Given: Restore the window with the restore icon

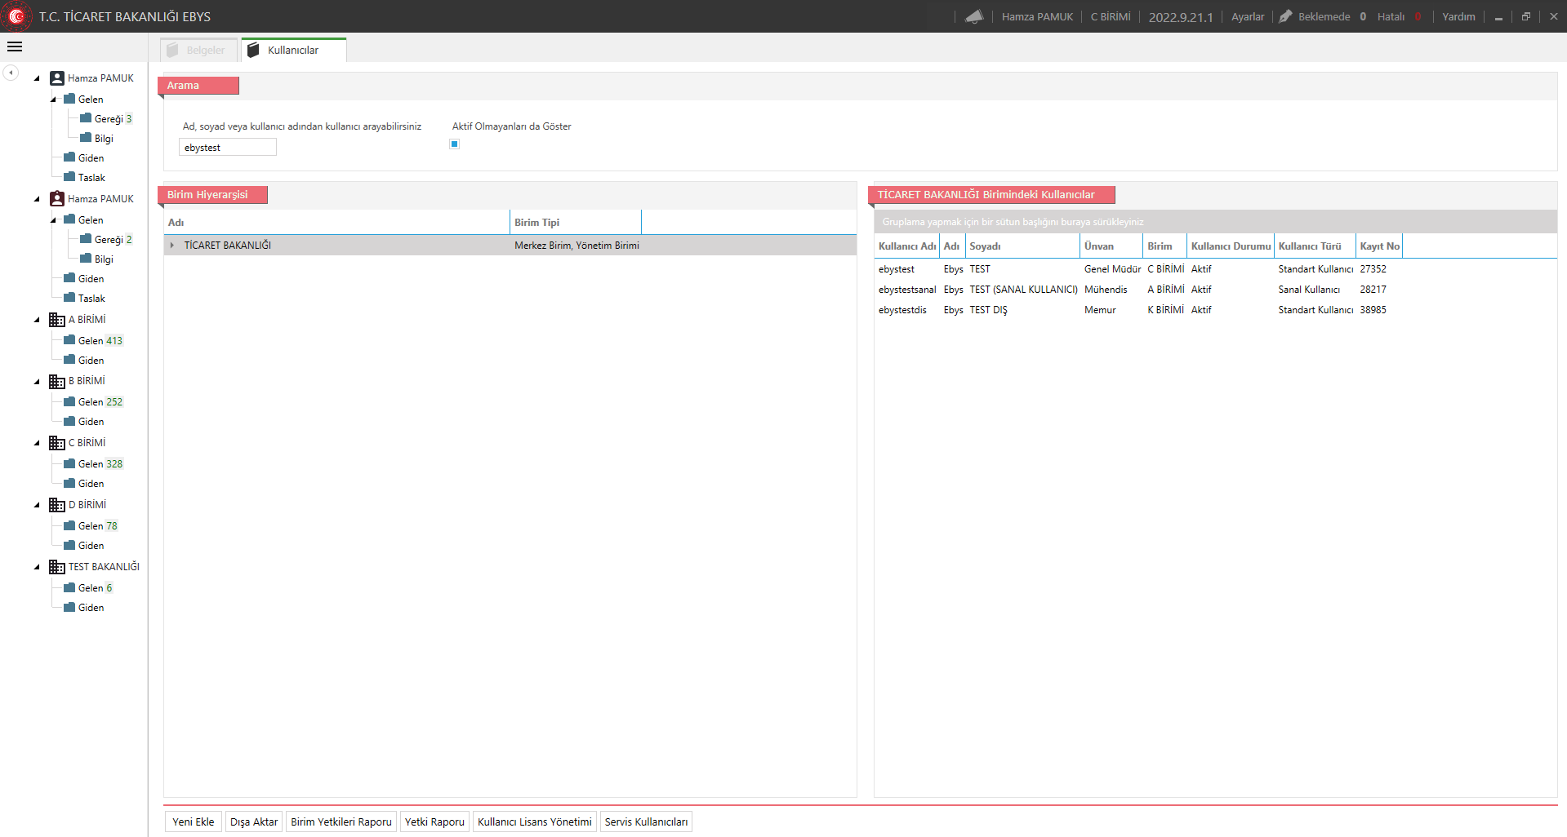Looking at the screenshot, I should tap(1525, 16).
